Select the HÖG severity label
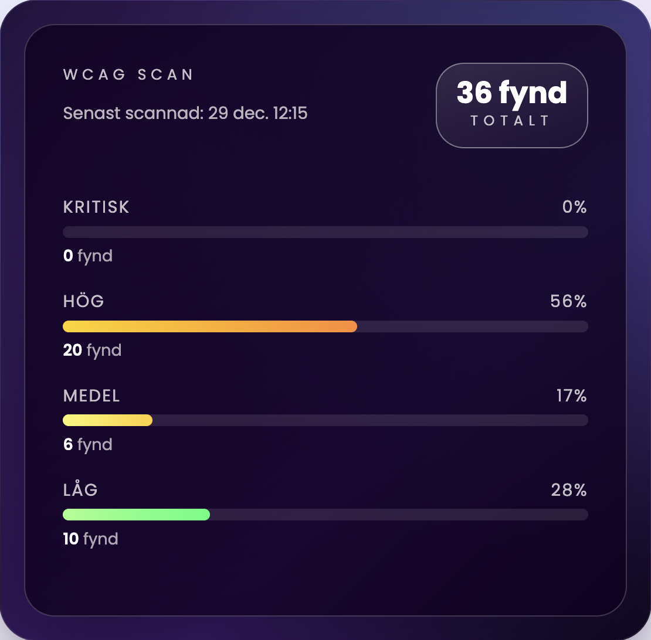This screenshot has width=651, height=640. click(83, 302)
